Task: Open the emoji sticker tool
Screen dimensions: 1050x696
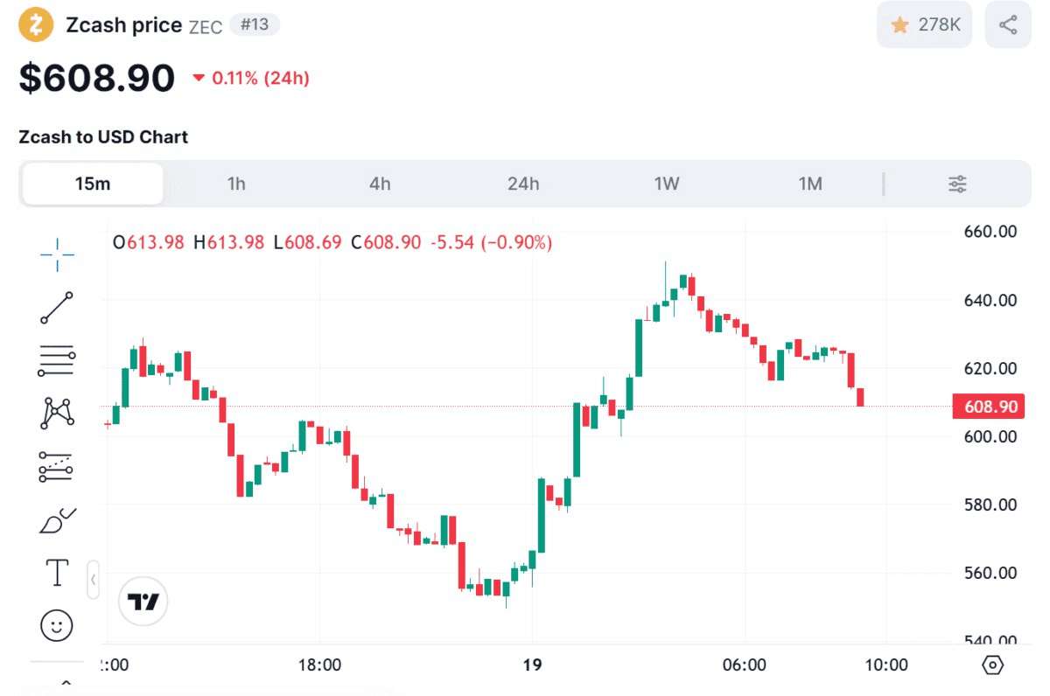Action: 57,625
